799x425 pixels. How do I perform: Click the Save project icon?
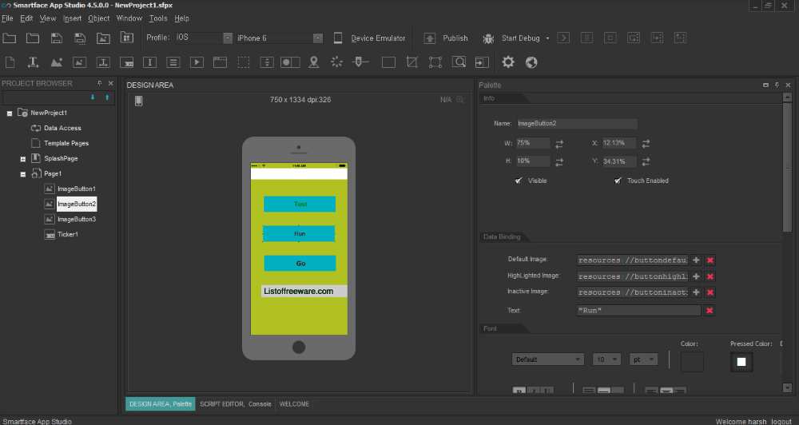pos(57,38)
